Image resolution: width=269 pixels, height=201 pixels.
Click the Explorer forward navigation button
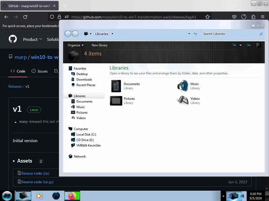tap(75, 34)
